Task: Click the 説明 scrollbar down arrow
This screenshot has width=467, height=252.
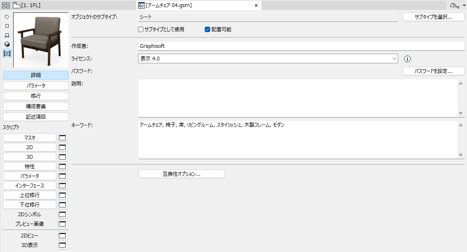Action: pyautogui.click(x=461, y=113)
